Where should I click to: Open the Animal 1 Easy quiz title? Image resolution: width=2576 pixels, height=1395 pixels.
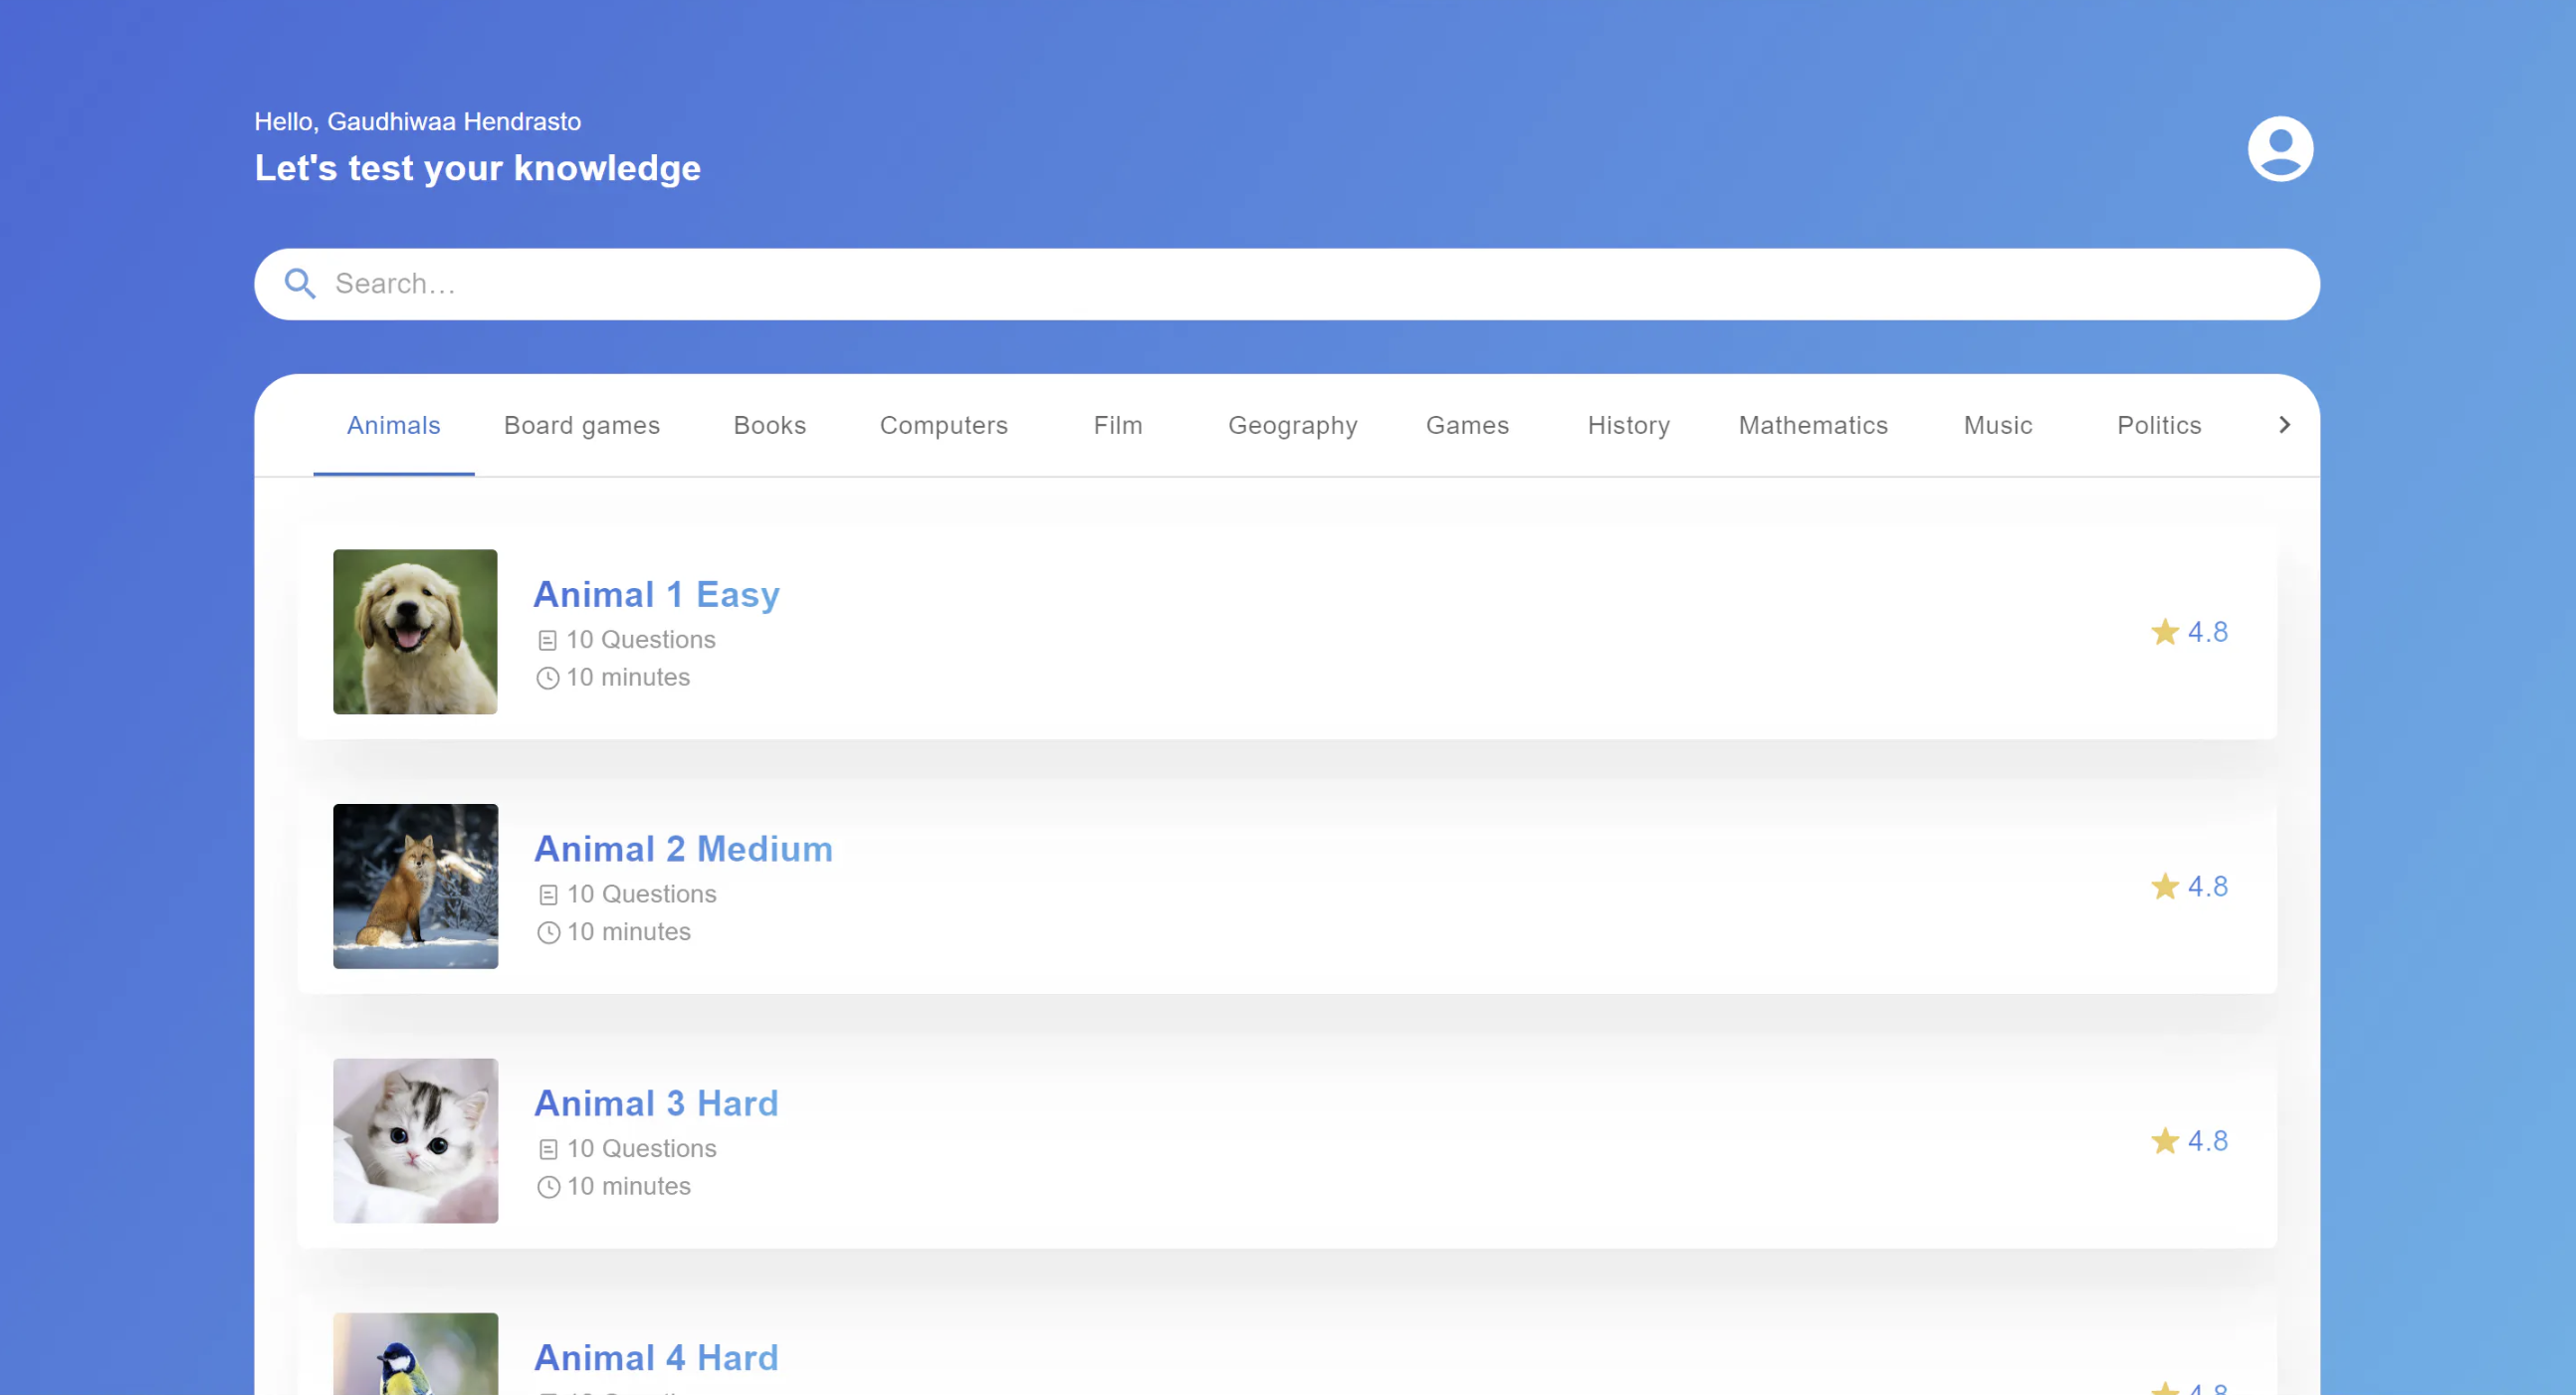coord(656,595)
